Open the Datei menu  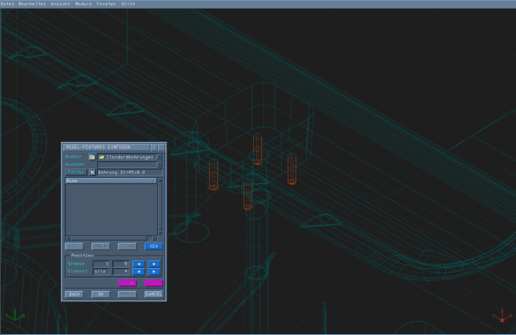[x=7, y=4]
